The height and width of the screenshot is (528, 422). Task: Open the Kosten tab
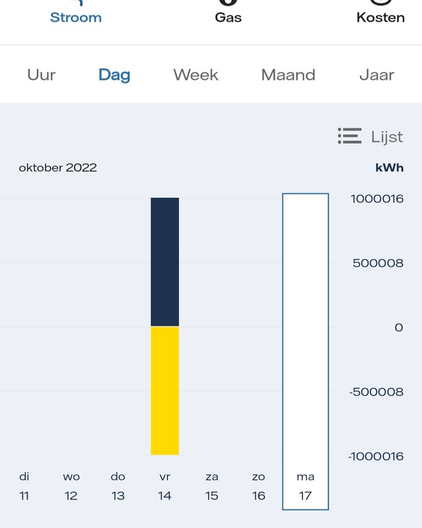tap(380, 16)
